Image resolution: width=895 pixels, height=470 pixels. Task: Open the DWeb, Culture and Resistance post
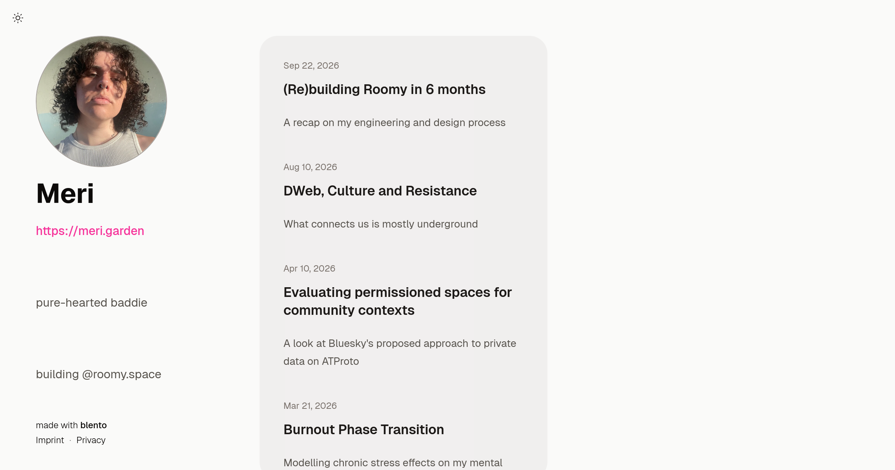coord(380,191)
